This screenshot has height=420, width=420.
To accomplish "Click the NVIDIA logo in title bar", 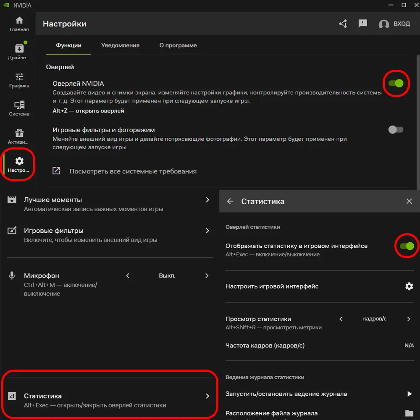I will coord(6,5).
